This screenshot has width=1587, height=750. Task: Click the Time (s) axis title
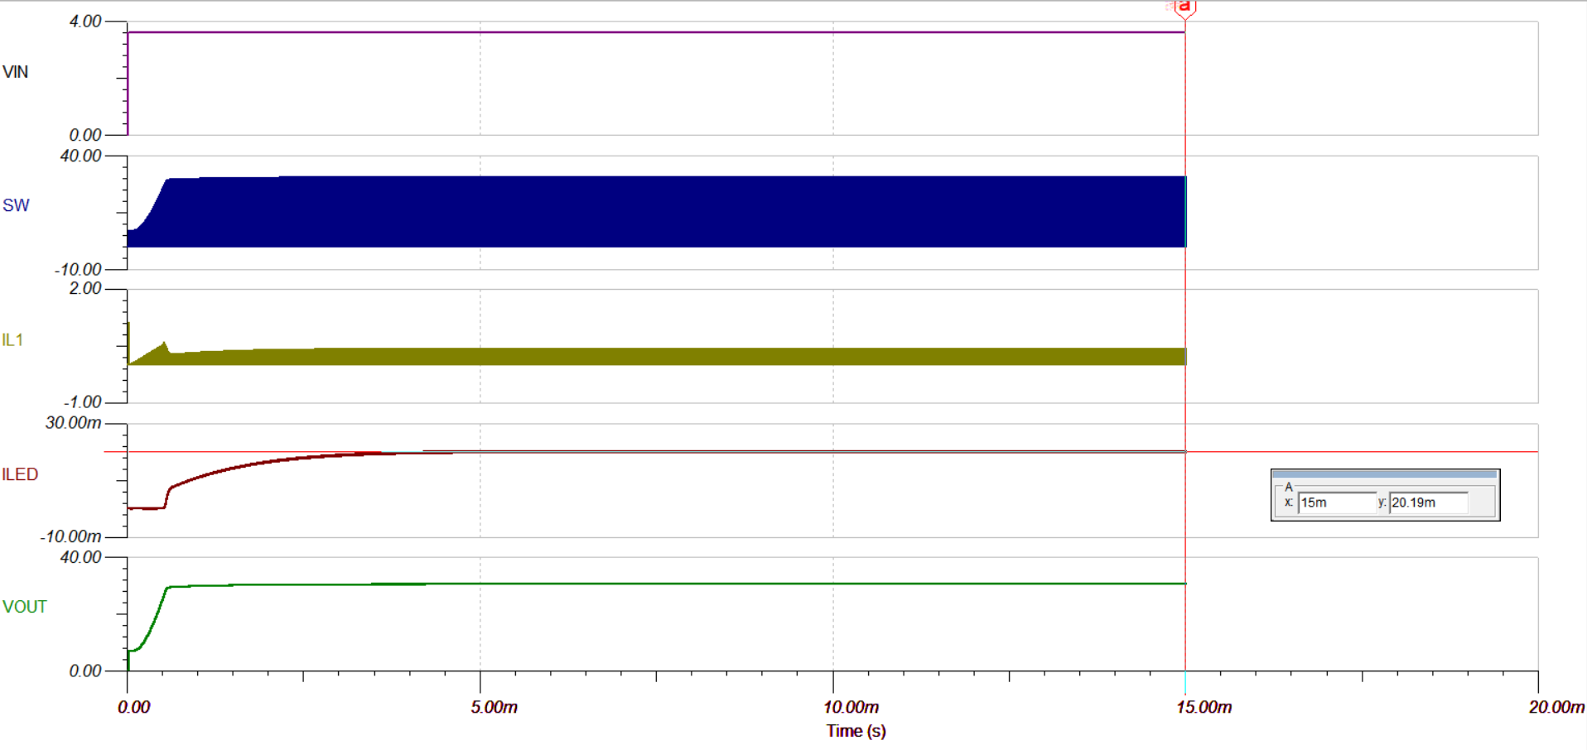856,731
